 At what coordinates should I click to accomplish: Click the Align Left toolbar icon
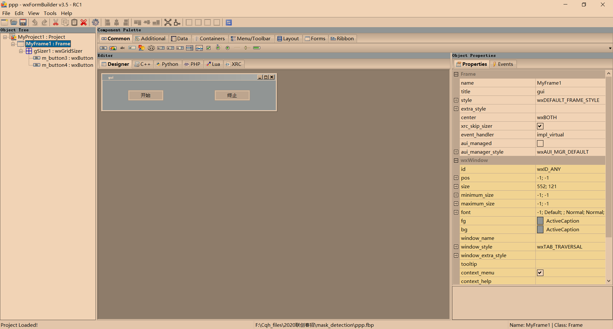coord(108,22)
